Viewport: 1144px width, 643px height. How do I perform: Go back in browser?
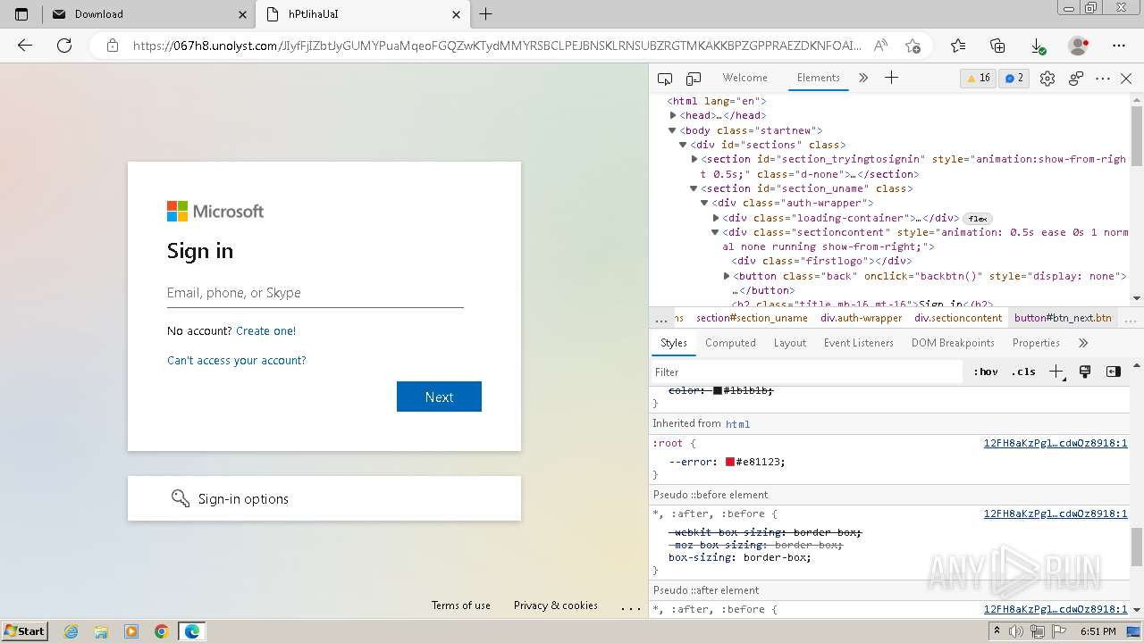[25, 46]
